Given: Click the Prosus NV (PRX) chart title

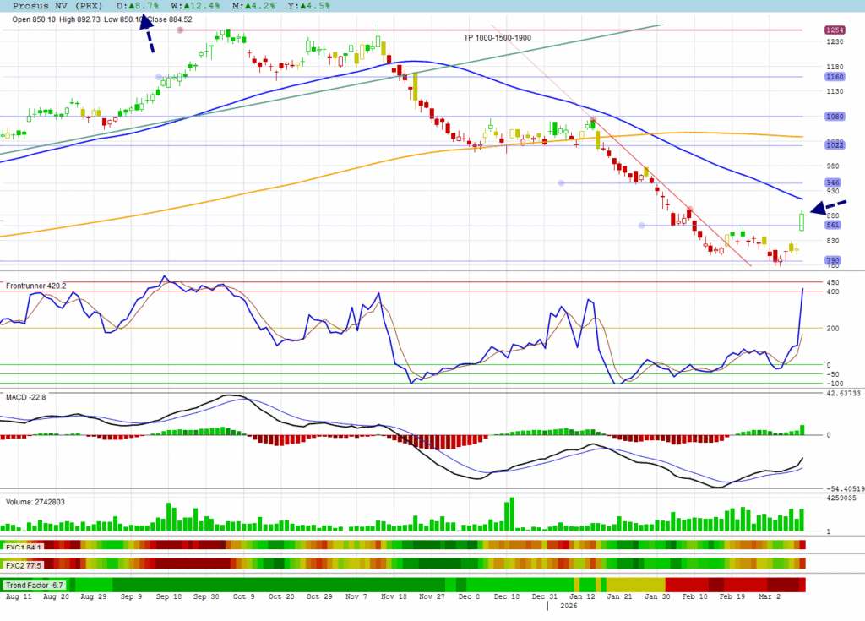Looking at the screenshot, I should 58,5.
